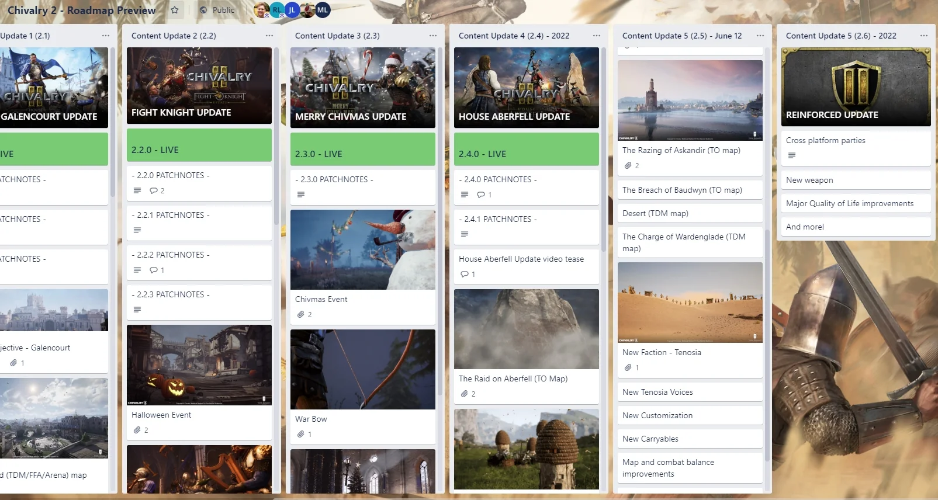Image resolution: width=938 pixels, height=500 pixels.
Task: Open the New Carryables card
Action: tap(690, 439)
